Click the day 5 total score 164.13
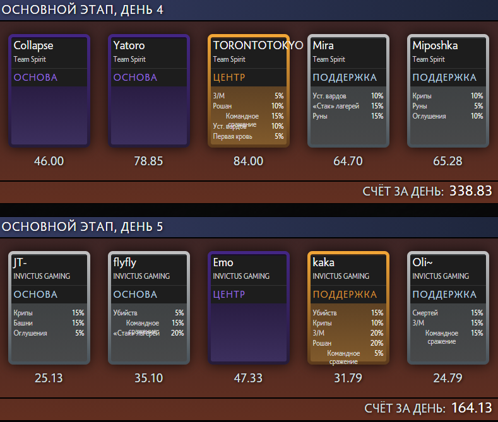 (470, 407)
